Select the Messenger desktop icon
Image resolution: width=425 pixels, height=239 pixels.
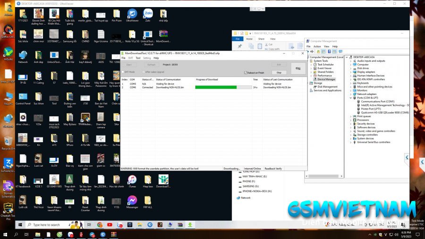pyautogui.click(x=132, y=202)
